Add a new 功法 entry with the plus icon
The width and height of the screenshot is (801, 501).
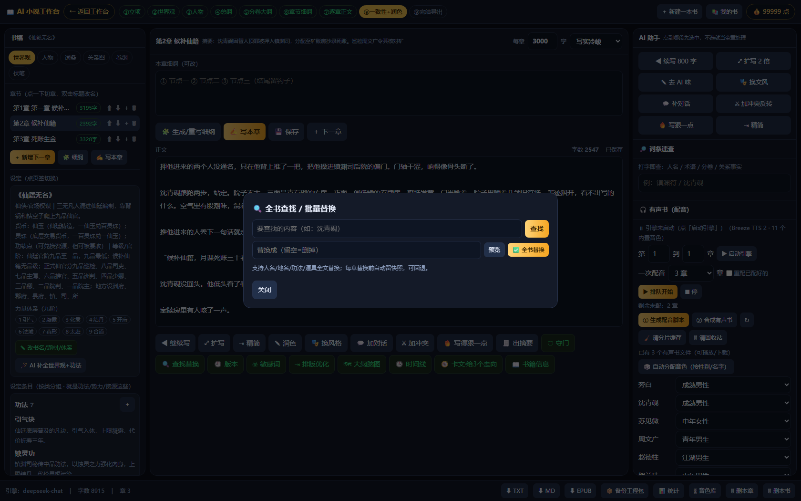pyautogui.click(x=127, y=405)
